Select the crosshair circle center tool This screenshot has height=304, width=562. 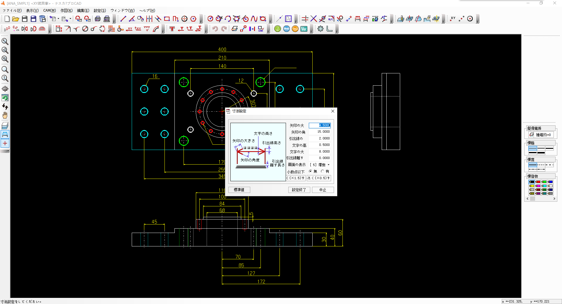[184, 19]
